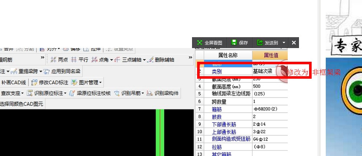Open full-screen view with 全屏看图
362x156 pixels.
click(209, 43)
